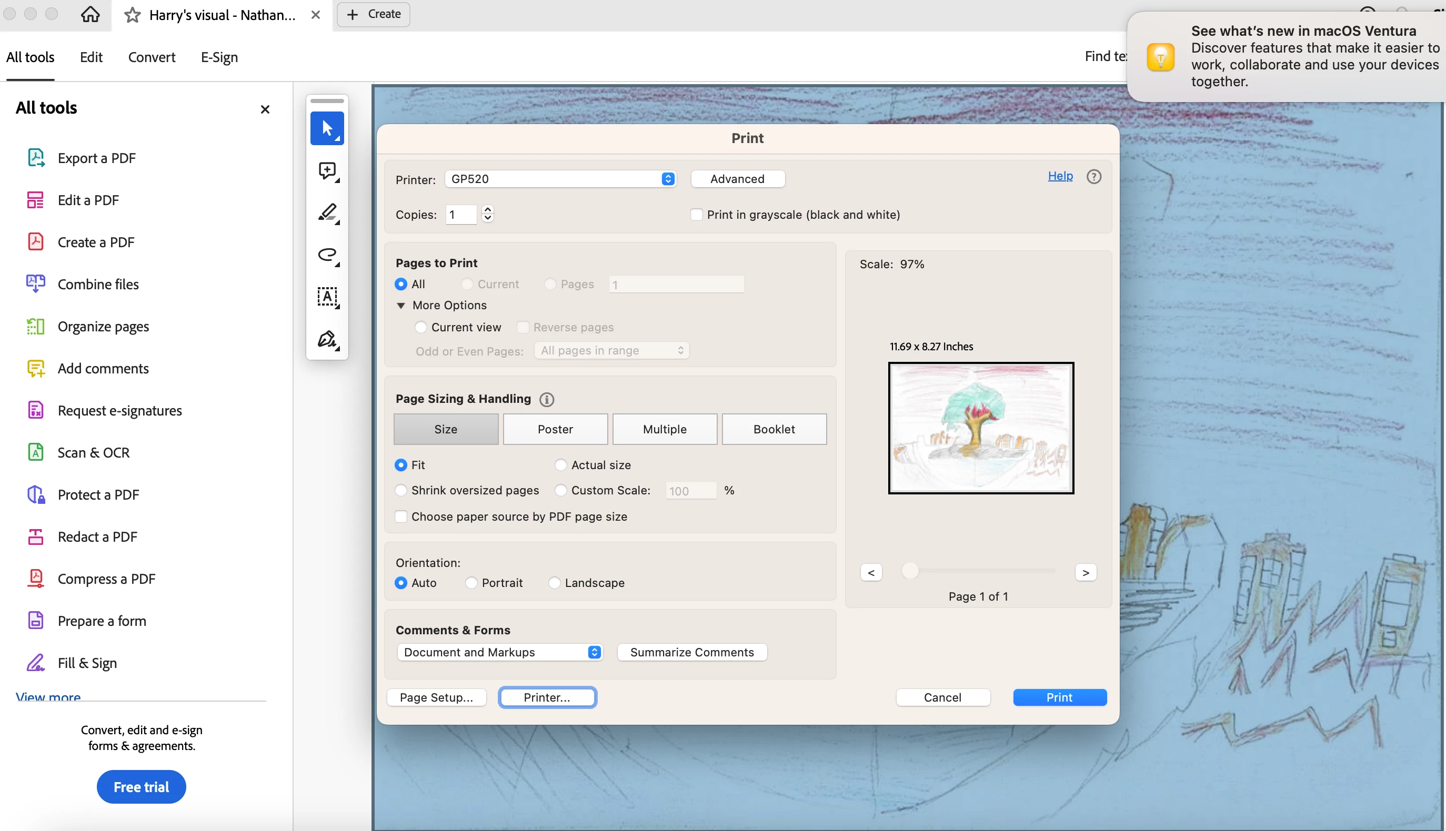This screenshot has width=1446, height=831.
Task: Select the arrow selection tool
Action: pos(327,128)
